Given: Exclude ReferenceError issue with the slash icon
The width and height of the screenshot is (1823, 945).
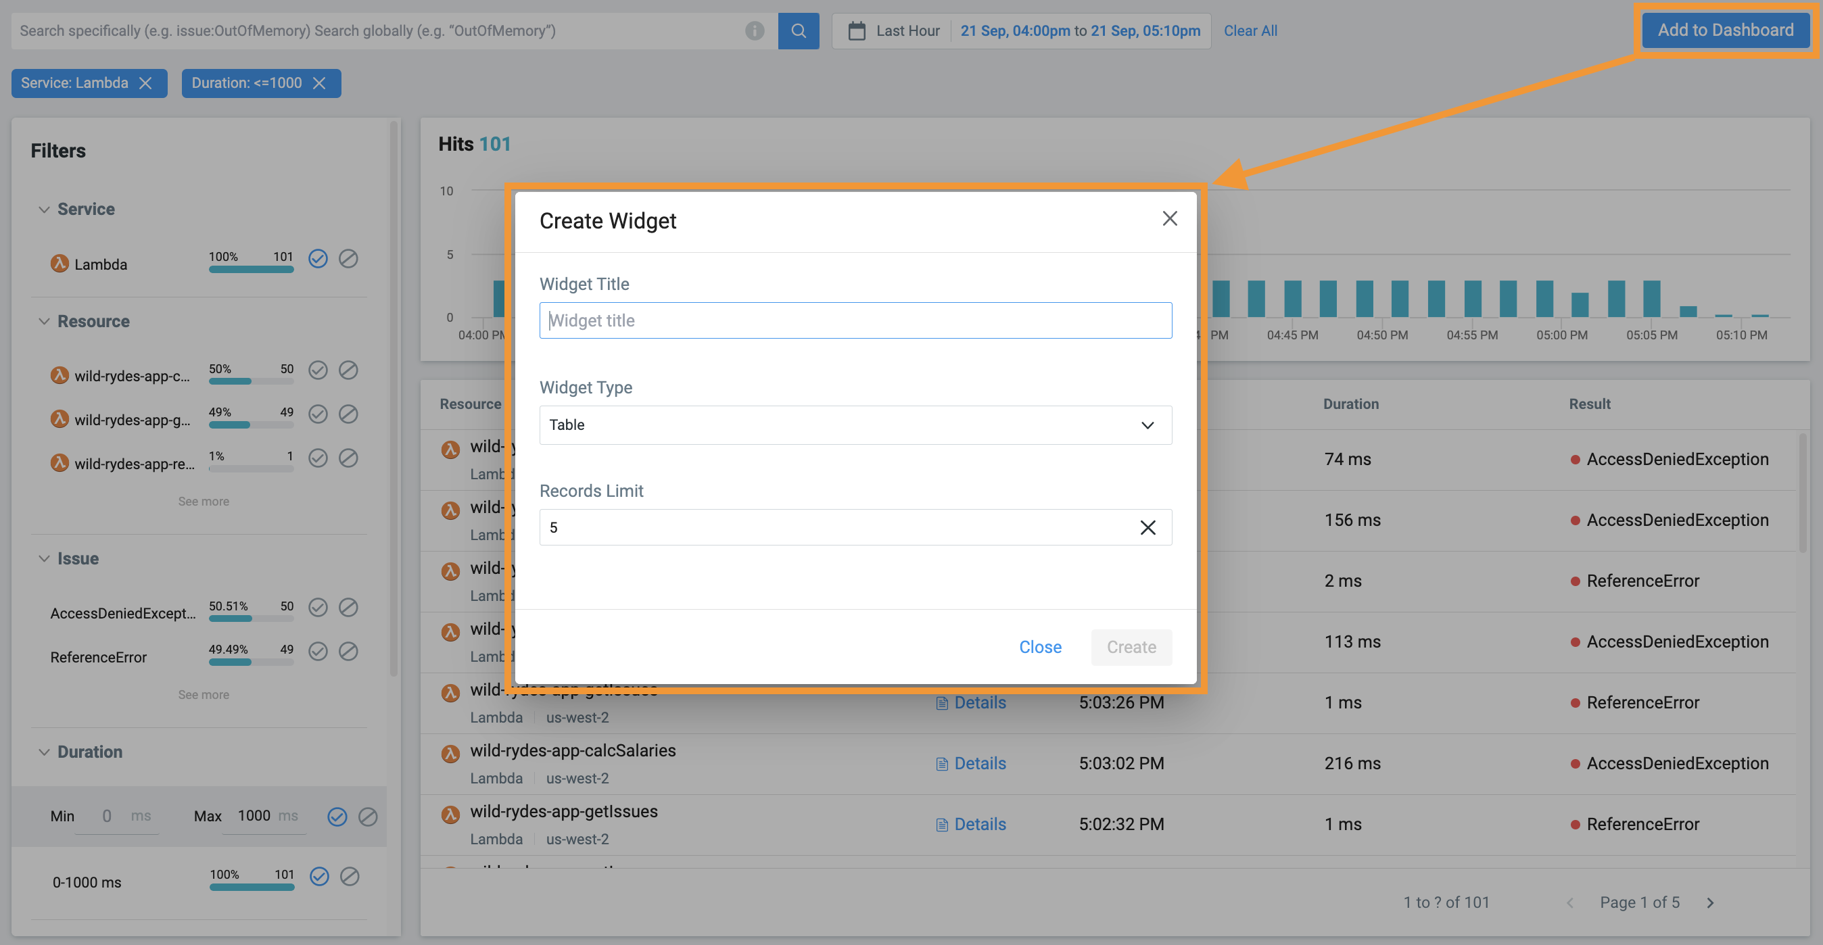Looking at the screenshot, I should pyautogui.click(x=348, y=651).
